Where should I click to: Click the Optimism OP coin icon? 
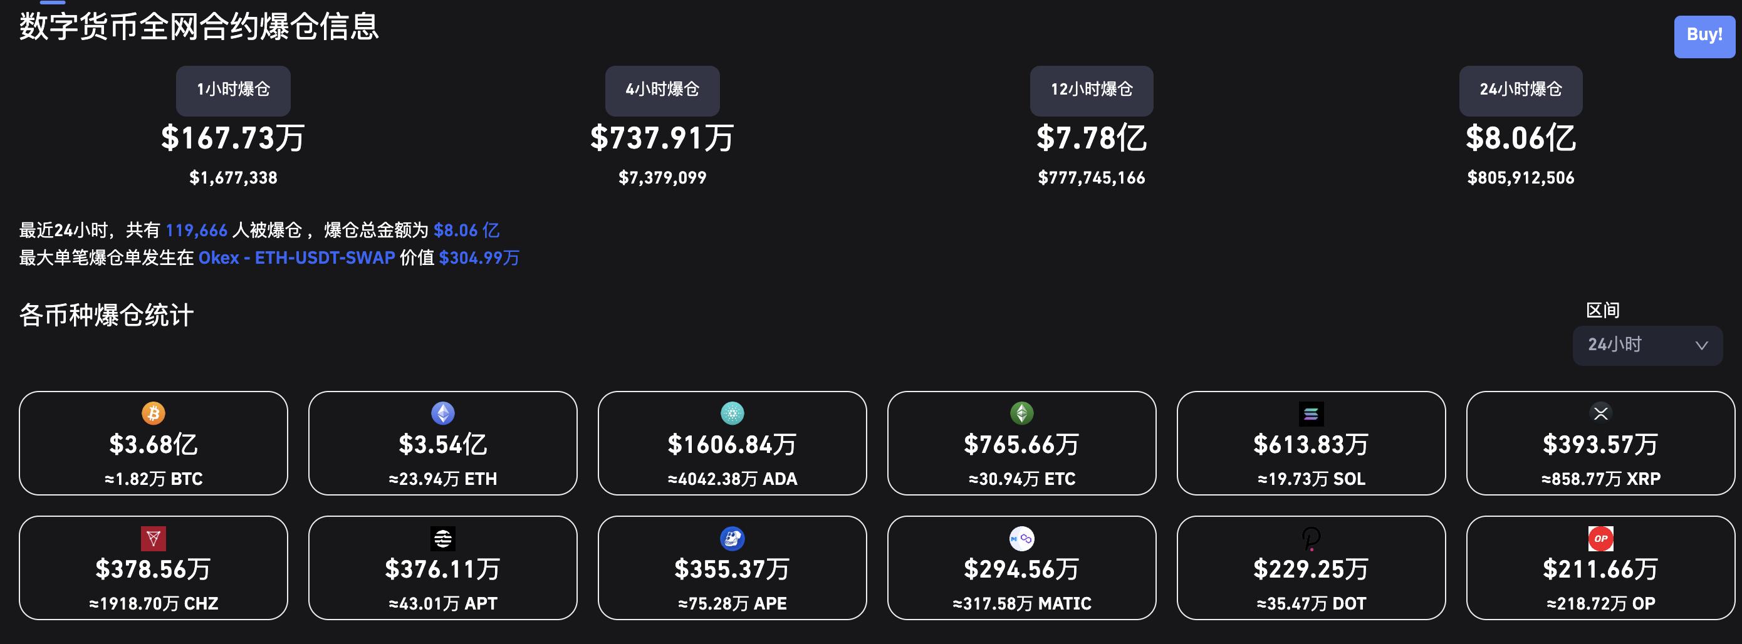click(1600, 539)
